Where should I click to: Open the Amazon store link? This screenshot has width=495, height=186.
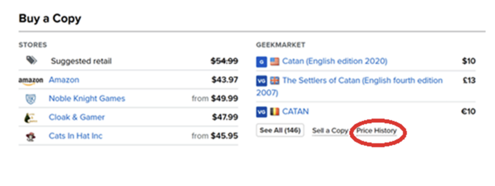click(64, 80)
